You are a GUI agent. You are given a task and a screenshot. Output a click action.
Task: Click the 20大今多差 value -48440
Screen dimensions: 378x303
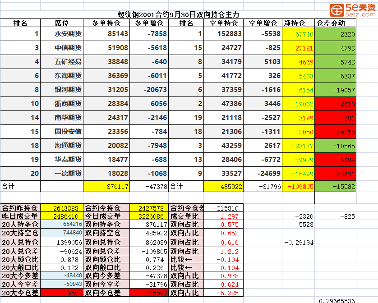tap(62, 275)
